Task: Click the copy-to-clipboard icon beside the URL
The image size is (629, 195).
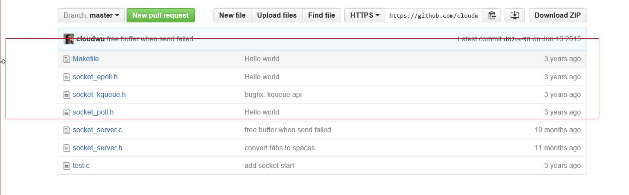Action: tap(492, 15)
